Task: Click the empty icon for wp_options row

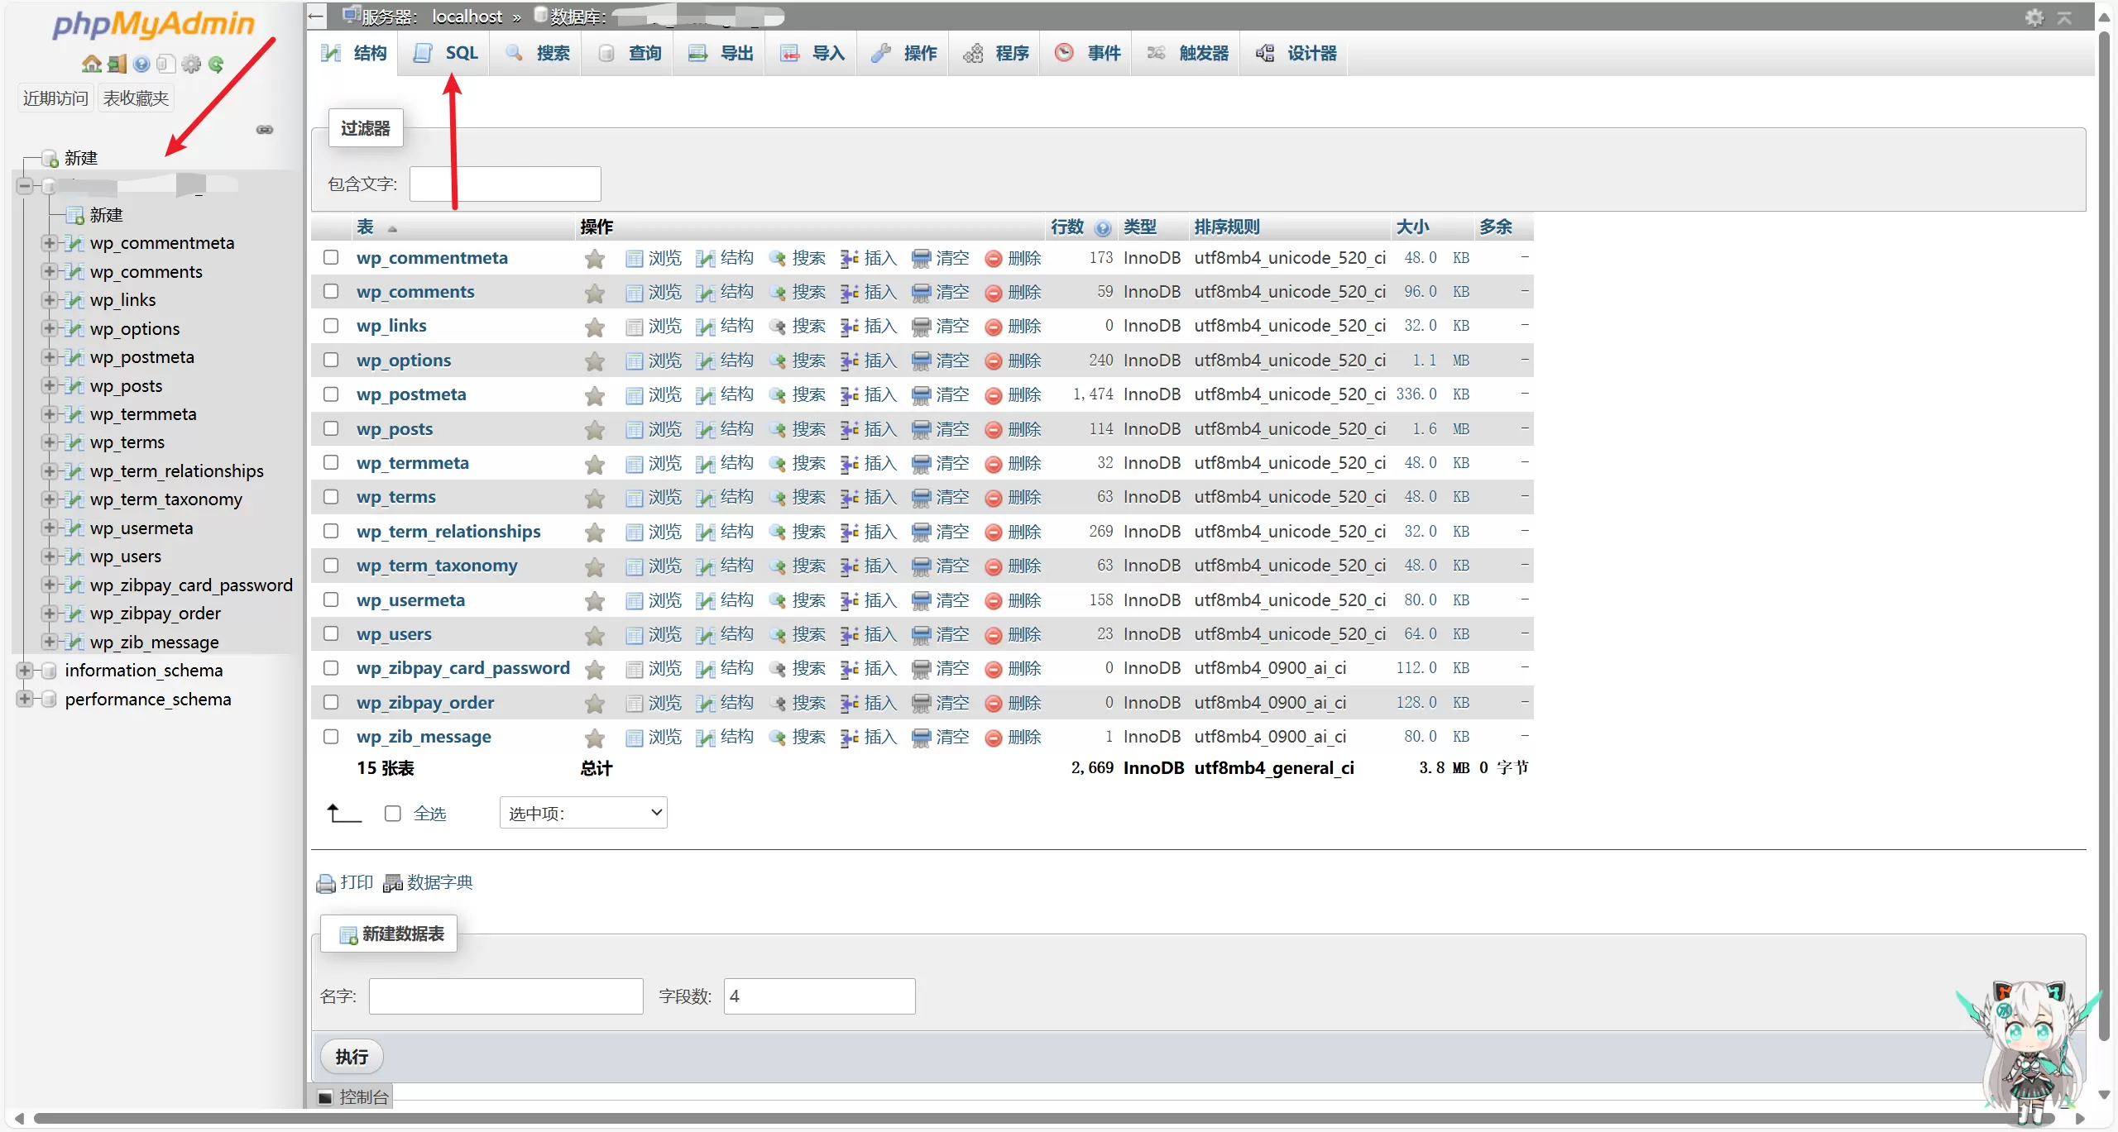Action: pos(921,361)
